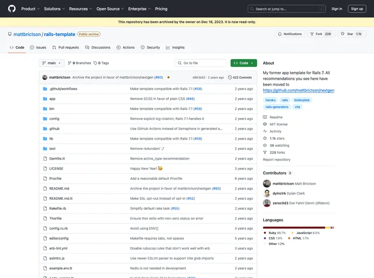Click the watching eye icon
This screenshot has width=374, height=278.
pos(265,146)
